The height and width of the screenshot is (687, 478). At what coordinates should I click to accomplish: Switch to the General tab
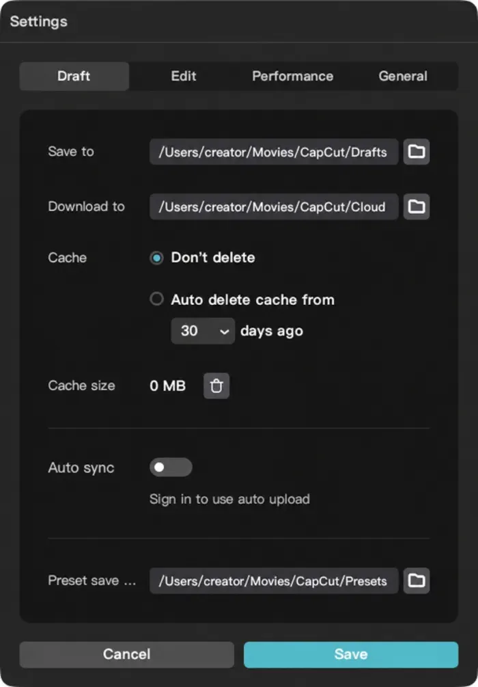tap(403, 77)
